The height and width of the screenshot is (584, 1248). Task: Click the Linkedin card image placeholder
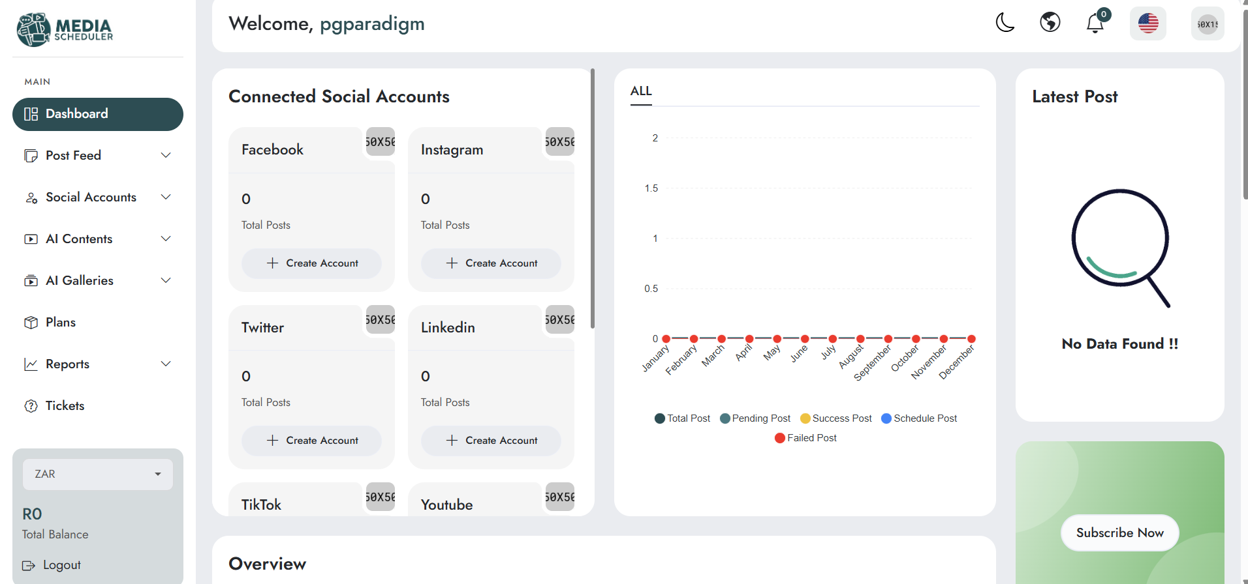tap(560, 319)
